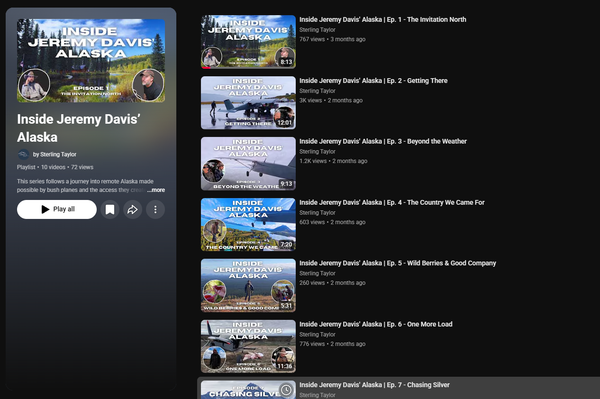Click the '767 views • 3 months ago' text

click(x=332, y=39)
